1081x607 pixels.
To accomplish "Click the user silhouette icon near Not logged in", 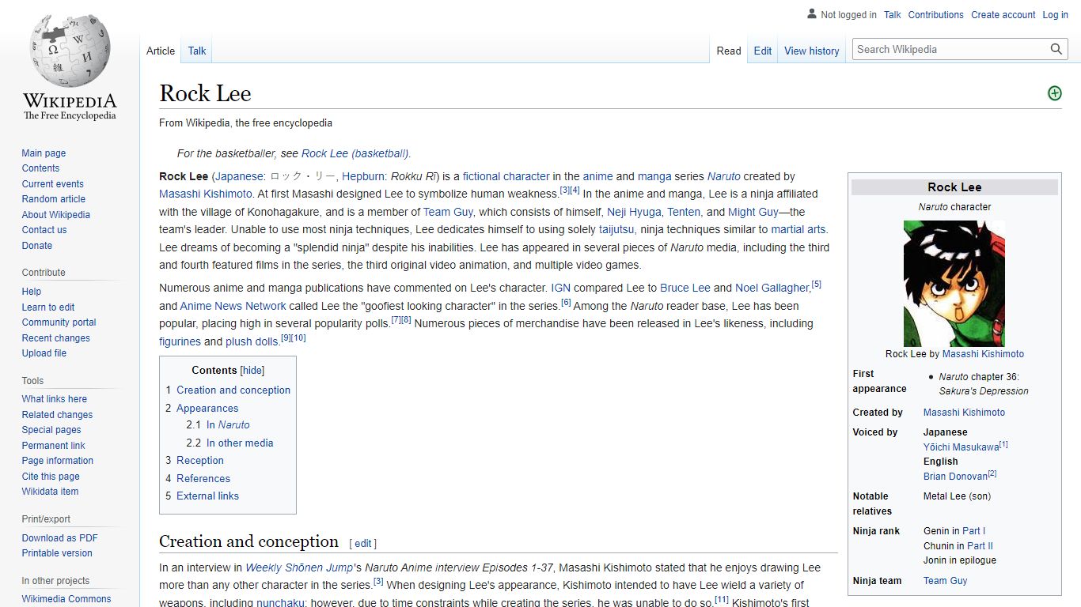I will point(811,14).
